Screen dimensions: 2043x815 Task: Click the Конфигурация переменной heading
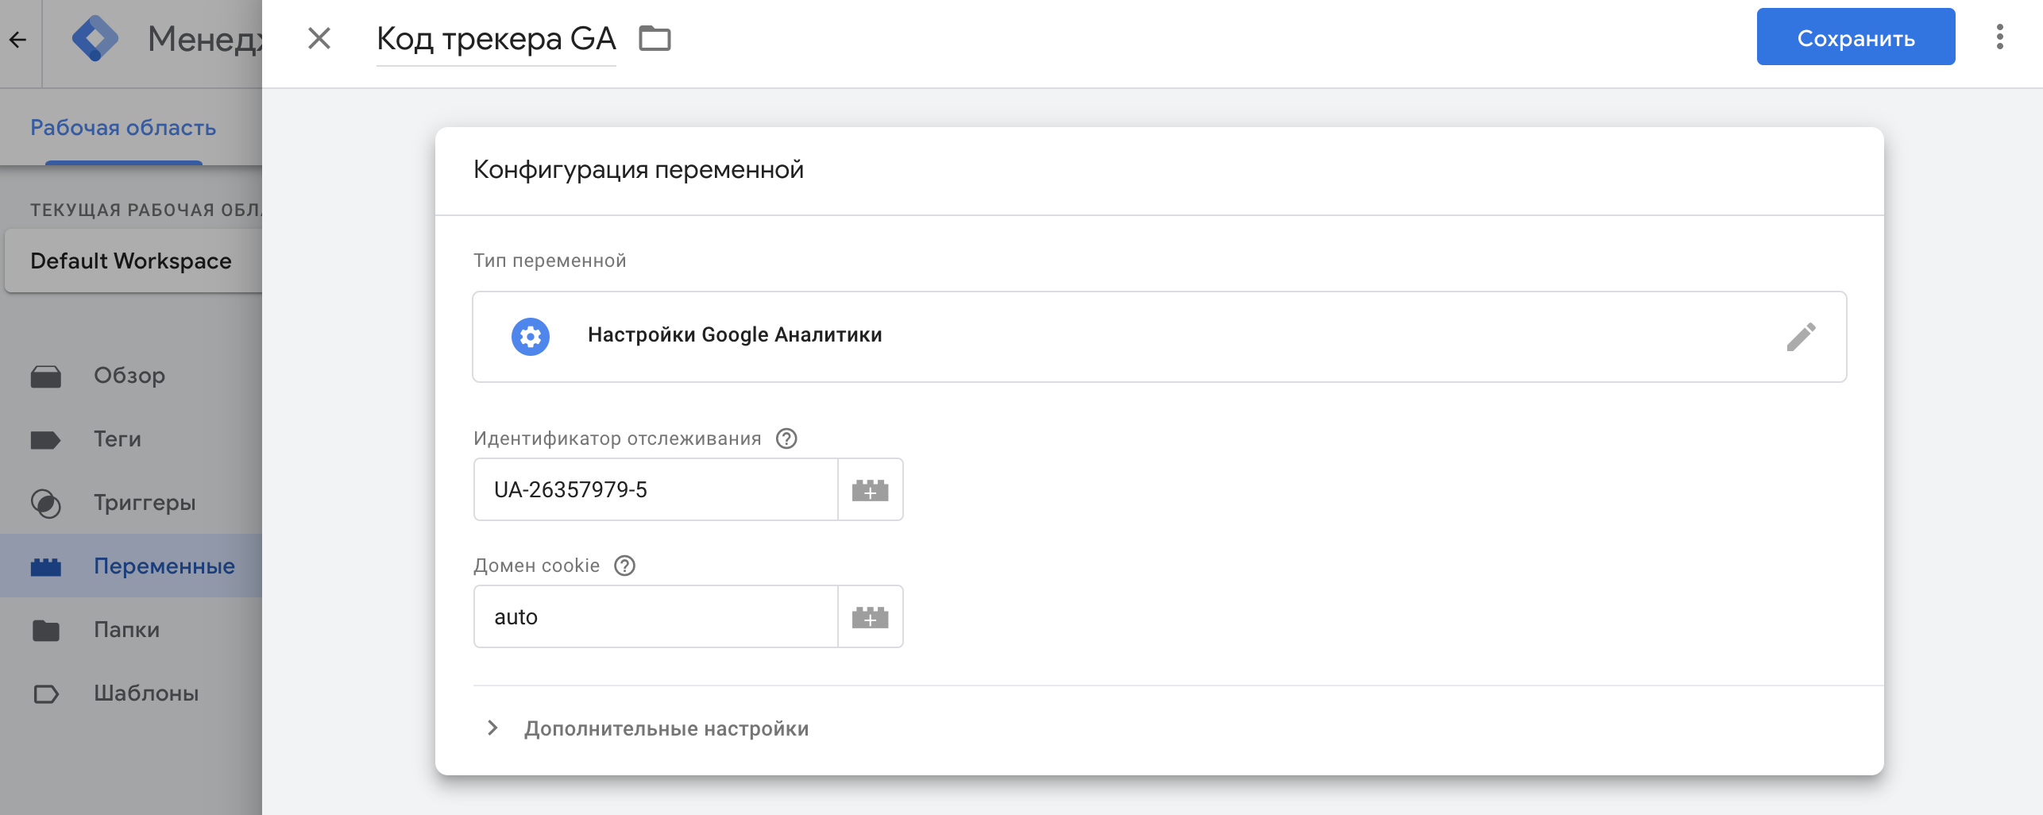(639, 169)
